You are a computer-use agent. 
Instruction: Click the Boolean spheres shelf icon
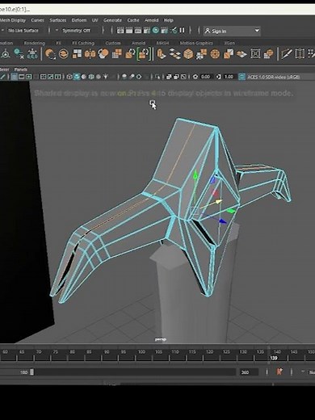(103, 53)
